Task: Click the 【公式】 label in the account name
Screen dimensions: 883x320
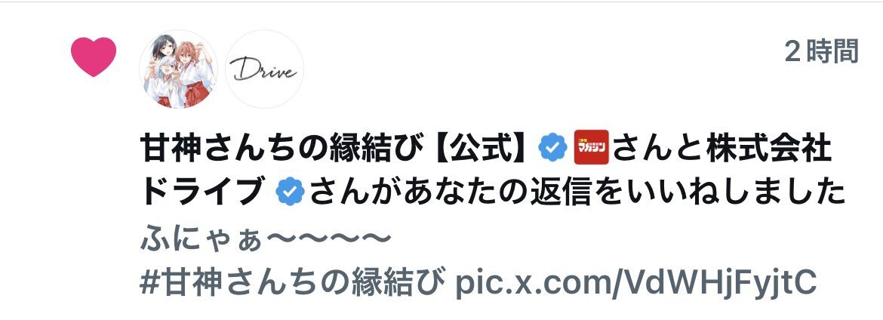Action: [x=478, y=148]
